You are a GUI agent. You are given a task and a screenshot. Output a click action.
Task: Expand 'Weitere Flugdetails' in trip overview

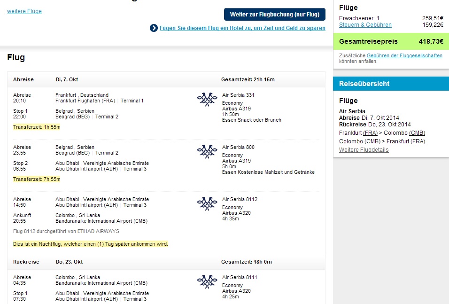point(364,150)
